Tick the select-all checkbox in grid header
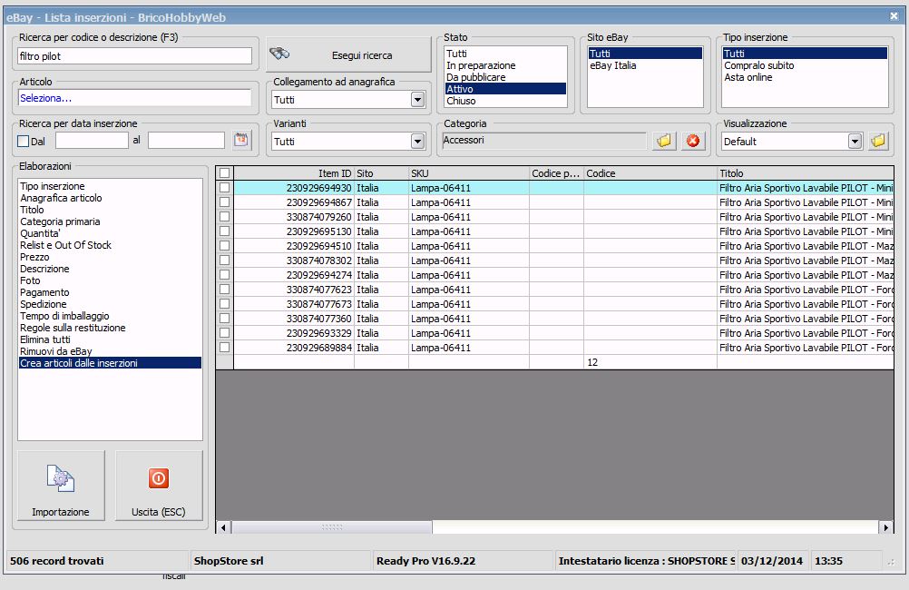The image size is (909, 590). (224, 172)
